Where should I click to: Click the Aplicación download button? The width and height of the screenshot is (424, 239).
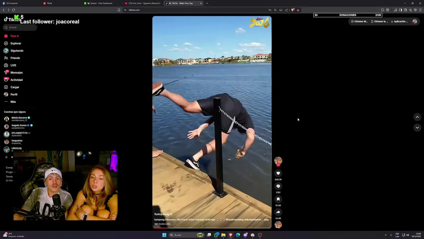(x=399, y=21)
